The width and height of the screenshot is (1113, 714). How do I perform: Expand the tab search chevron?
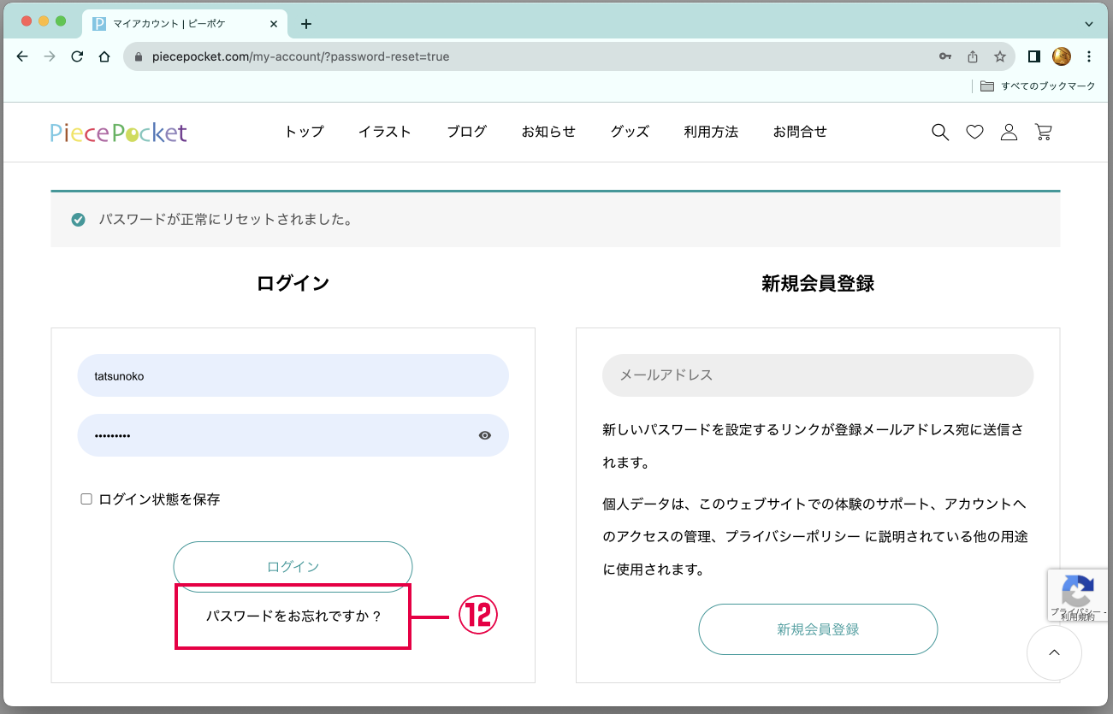[1089, 24]
